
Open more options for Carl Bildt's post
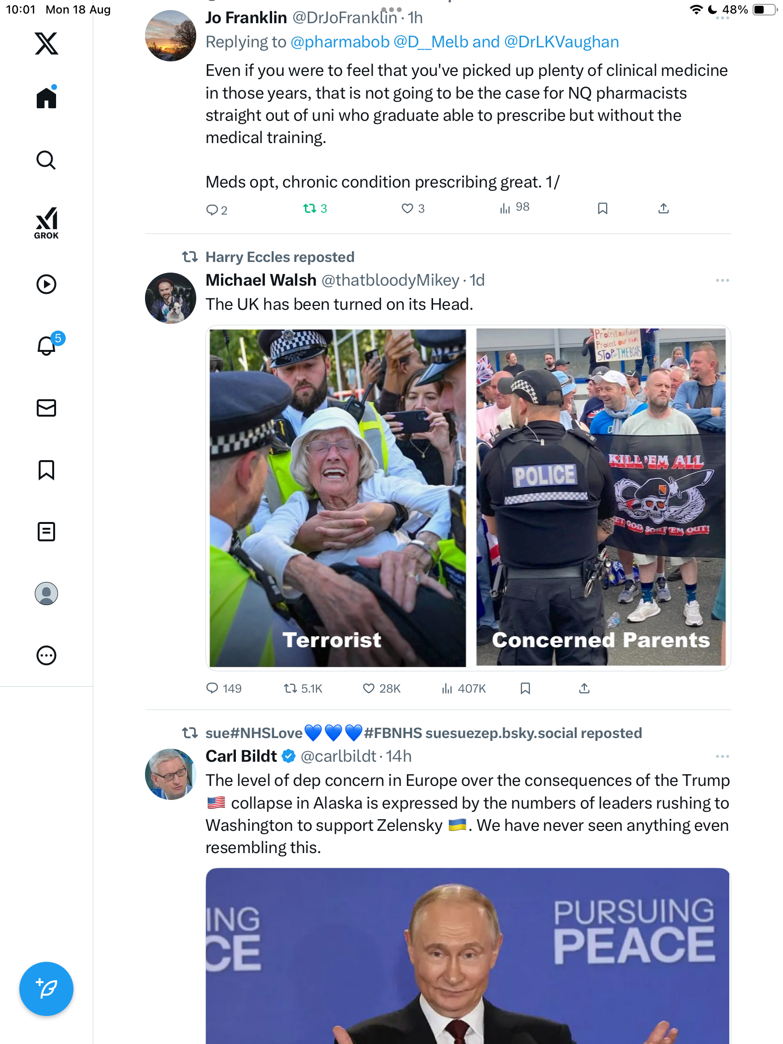722,756
